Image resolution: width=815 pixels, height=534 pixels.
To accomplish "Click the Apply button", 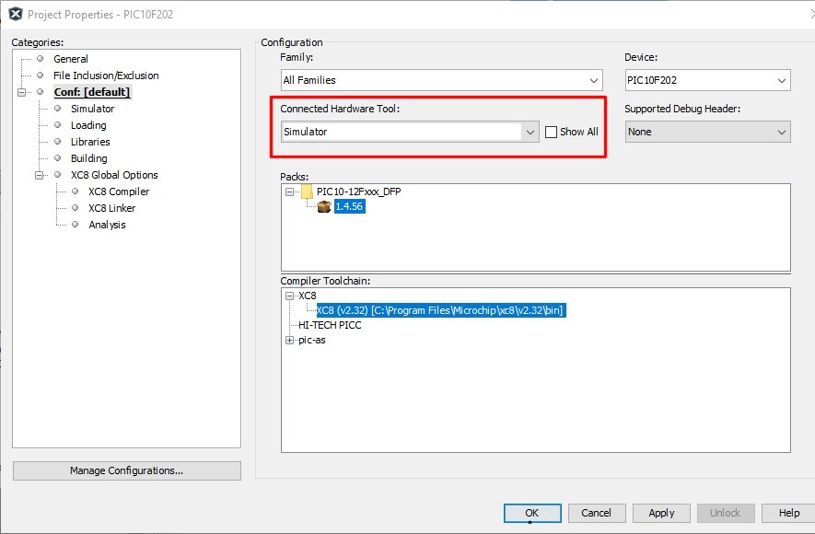I will (661, 513).
